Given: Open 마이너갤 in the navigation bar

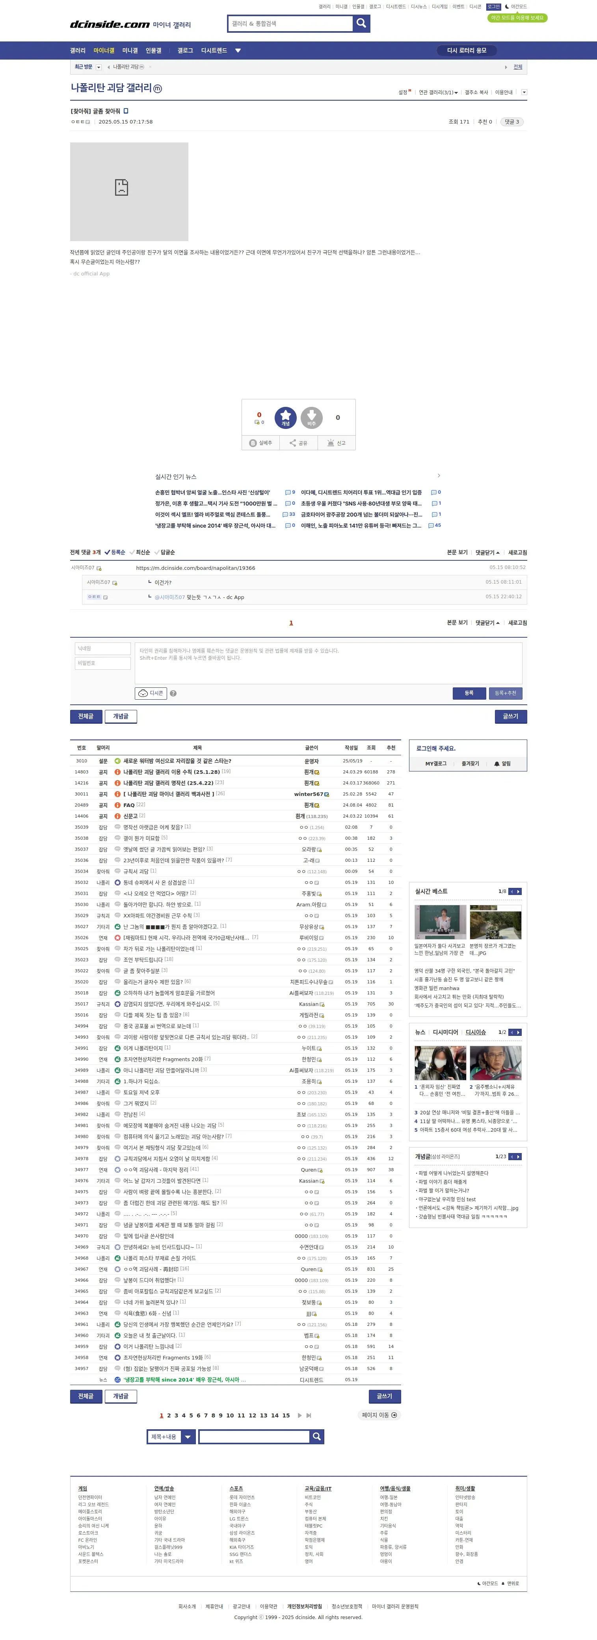Looking at the screenshot, I should pos(104,50).
